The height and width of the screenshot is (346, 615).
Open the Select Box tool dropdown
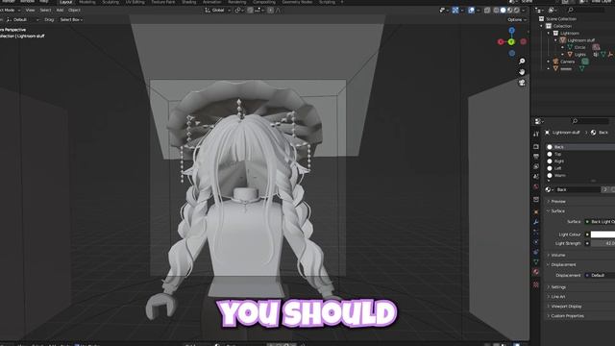click(x=71, y=19)
